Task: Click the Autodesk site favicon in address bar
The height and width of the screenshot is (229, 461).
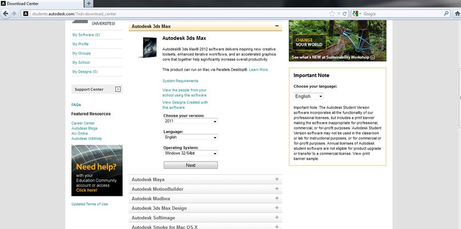Action: [x=26, y=14]
